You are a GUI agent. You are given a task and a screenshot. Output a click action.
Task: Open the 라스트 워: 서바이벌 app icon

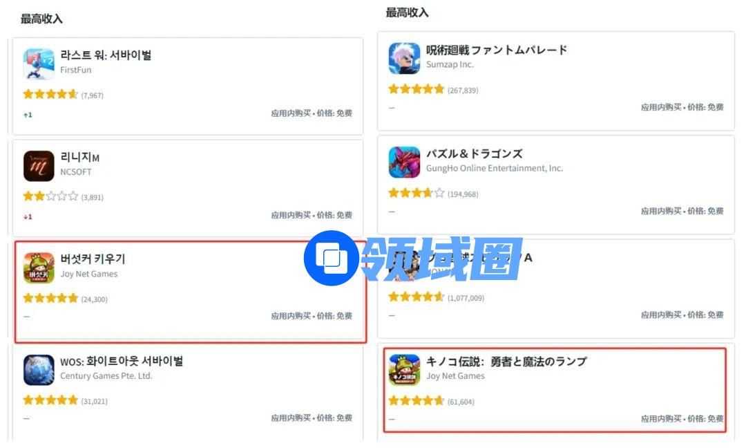click(x=39, y=64)
